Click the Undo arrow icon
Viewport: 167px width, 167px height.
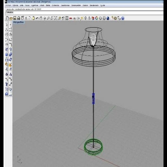coord(37,18)
